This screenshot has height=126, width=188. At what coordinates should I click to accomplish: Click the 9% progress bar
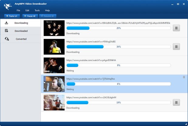[x=118, y=65]
